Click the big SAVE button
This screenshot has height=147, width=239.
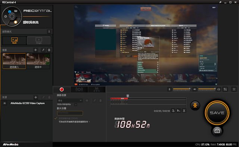click(x=217, y=113)
